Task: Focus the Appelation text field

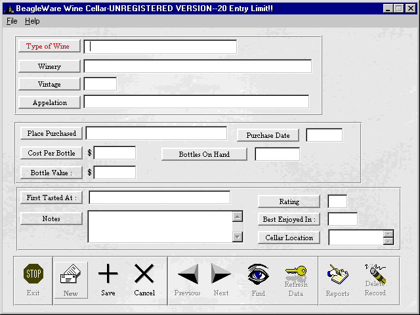Action: [x=196, y=102]
